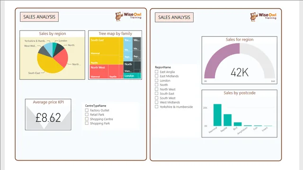Screen dimensions: 303x170
Task: Click the CentreTypeName slicer header
Action: click(x=96, y=106)
